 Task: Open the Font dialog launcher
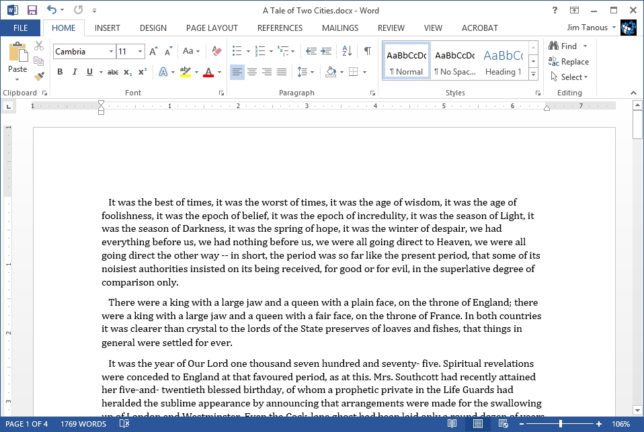pos(221,93)
